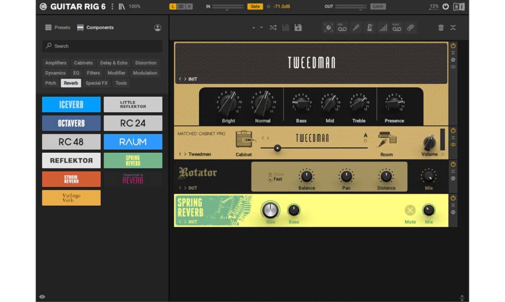Open the user account icon
The width and height of the screenshot is (505, 302).
(x=157, y=28)
